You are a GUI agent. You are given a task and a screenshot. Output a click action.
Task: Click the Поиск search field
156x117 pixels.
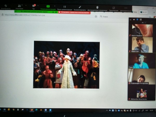(x=113, y=17)
